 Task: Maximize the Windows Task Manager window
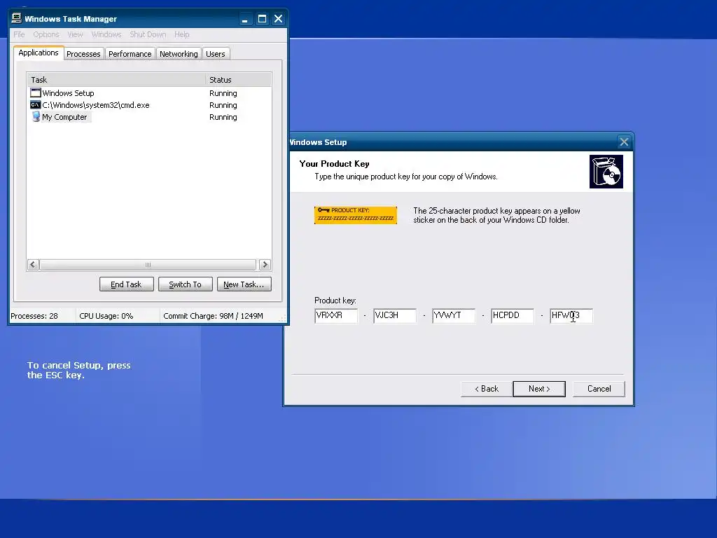coord(262,19)
